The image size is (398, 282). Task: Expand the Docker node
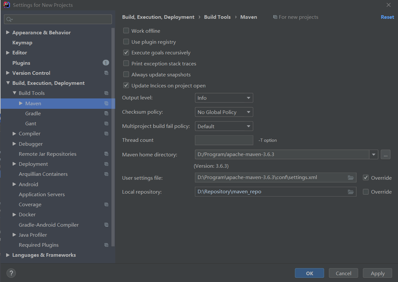pos(14,214)
